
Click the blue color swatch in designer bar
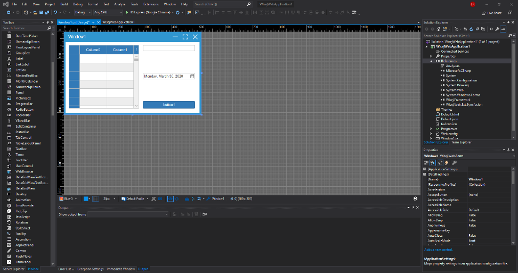(86, 198)
